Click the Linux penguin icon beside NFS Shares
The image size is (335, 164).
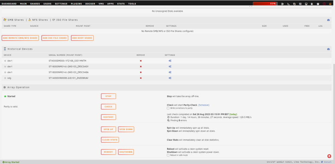coord(29,20)
